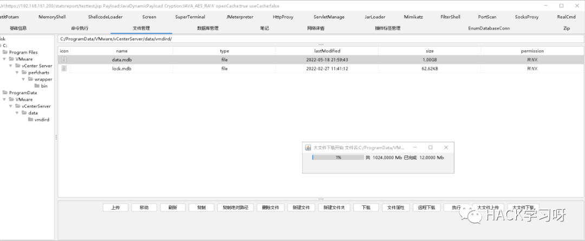
Task: Switch to the Zip tab
Action: click(567, 28)
